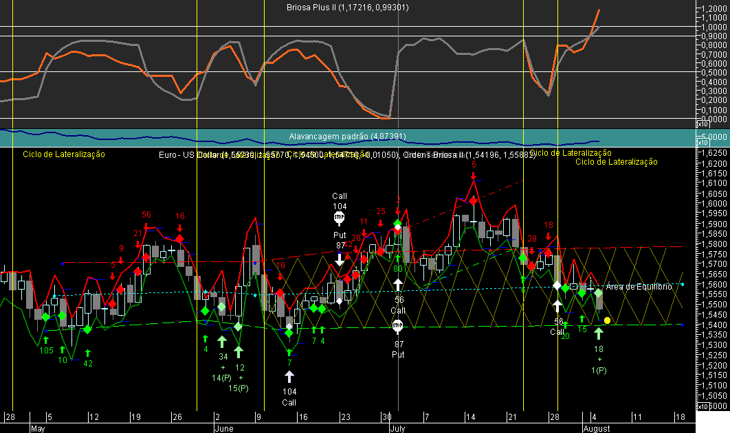
Task: Click the green 105 label
Action: [46, 351]
